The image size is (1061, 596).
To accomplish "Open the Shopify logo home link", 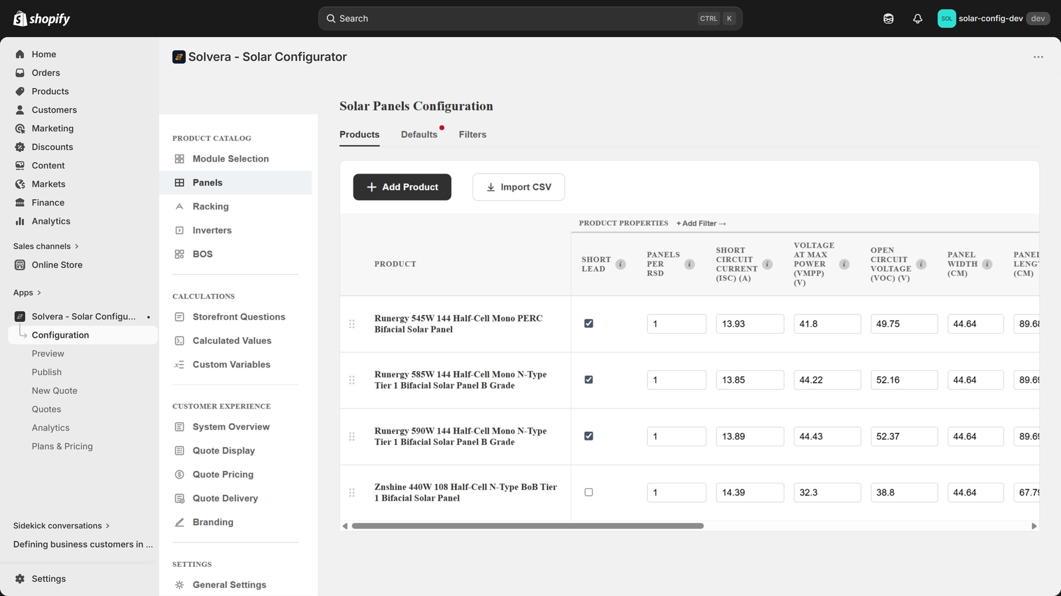I will (42, 19).
